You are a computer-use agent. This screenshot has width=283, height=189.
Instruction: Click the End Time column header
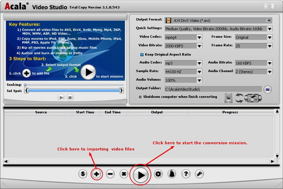[113, 112]
